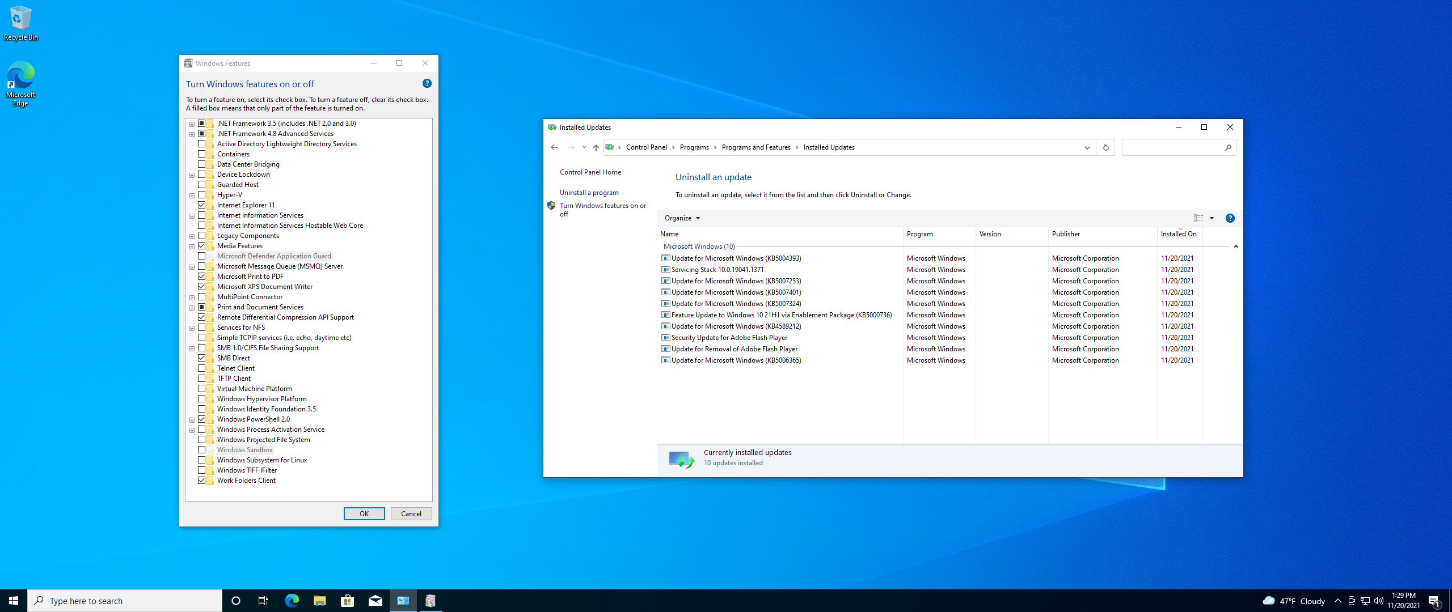Uncheck the SMB Direct feature
Screen dimensions: 1452x612
tap(201, 358)
